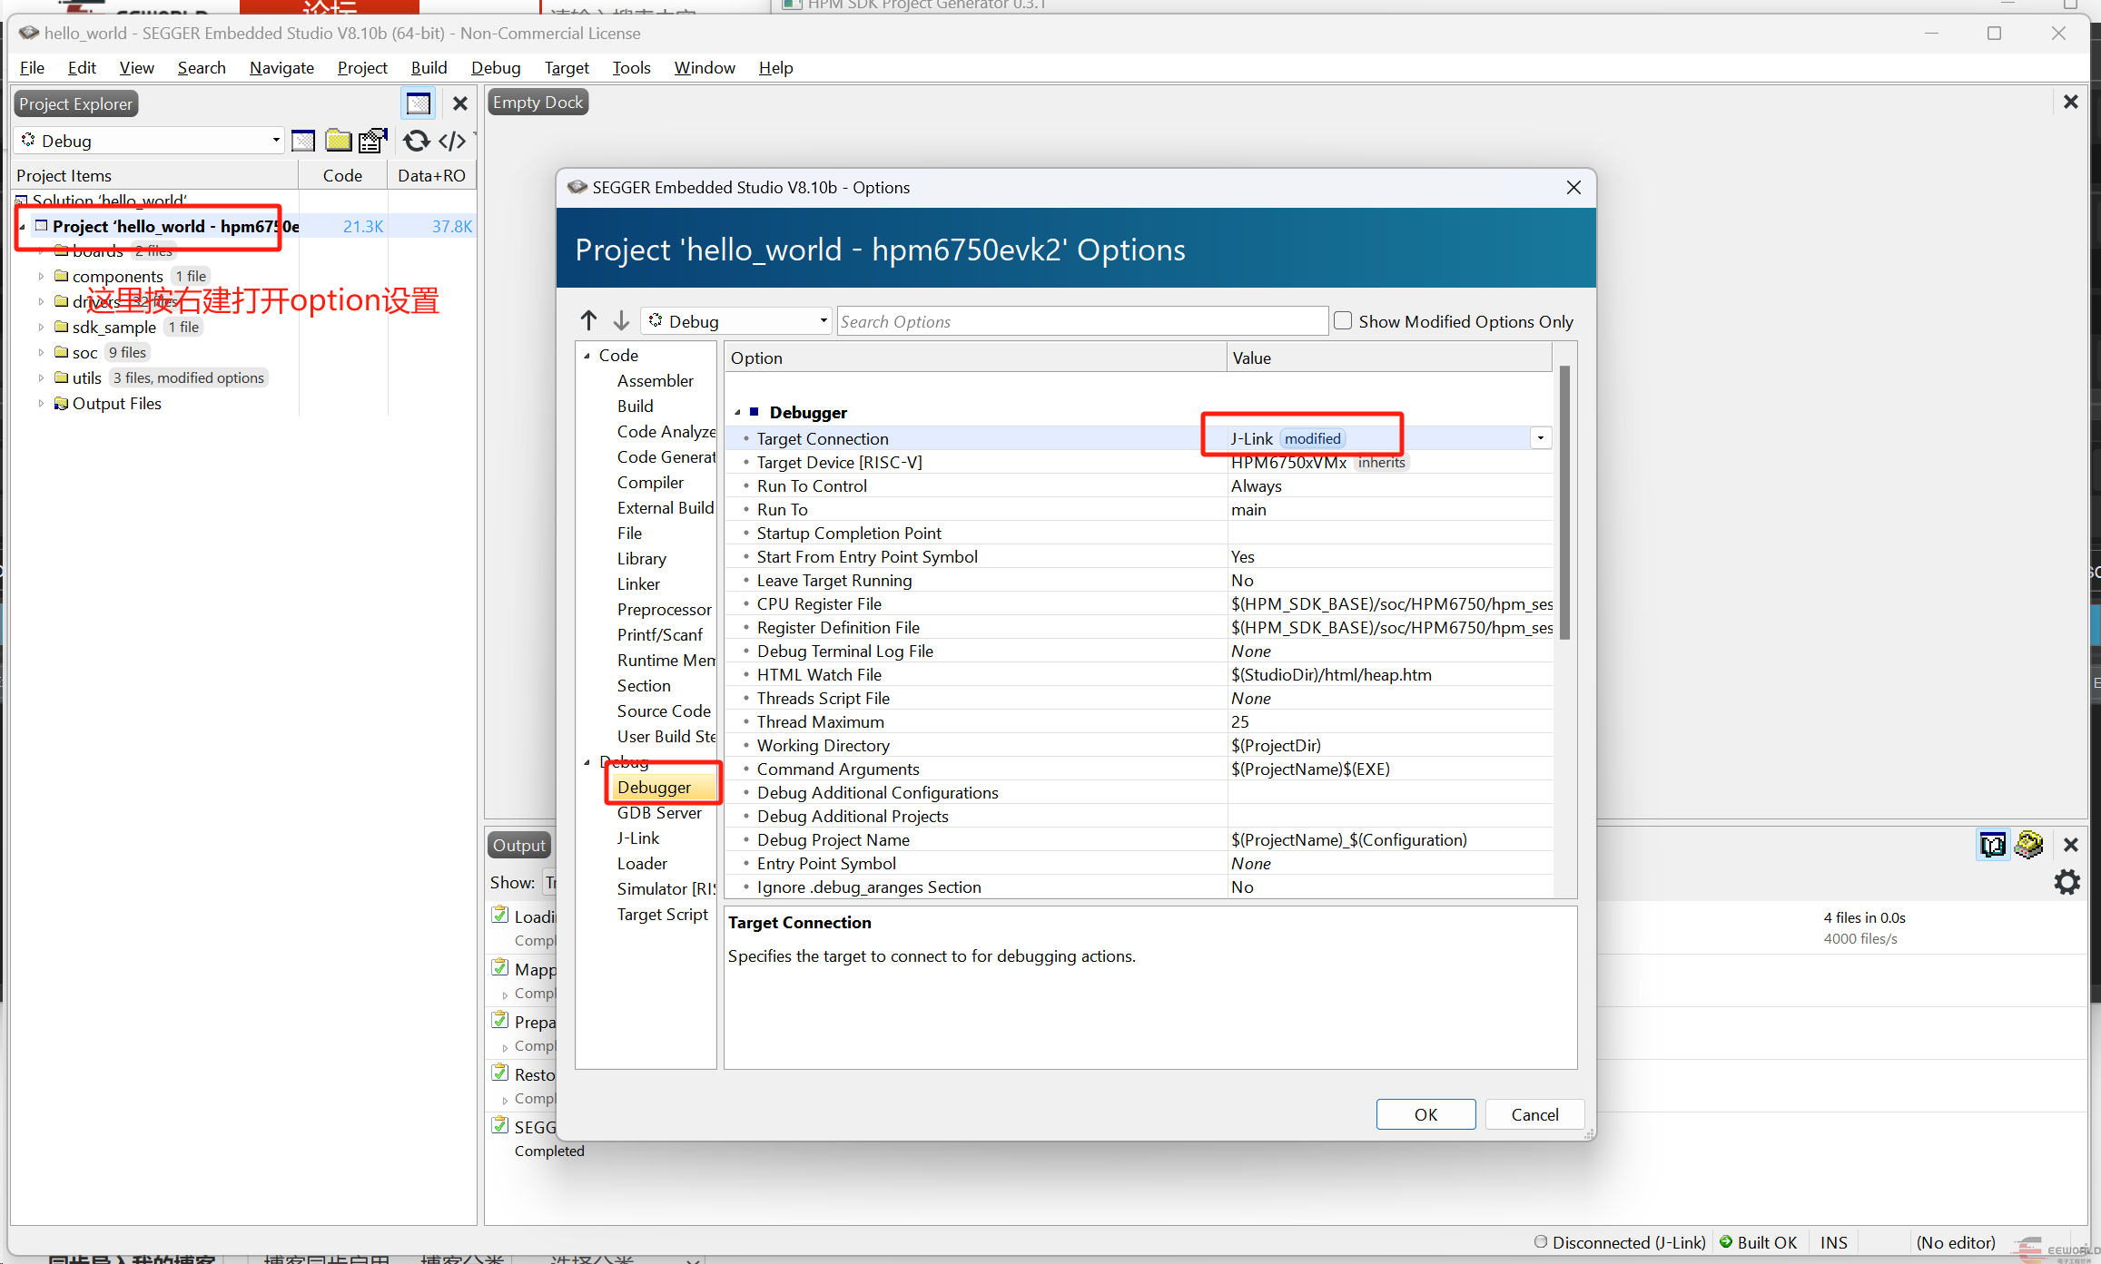
Task: Click the refresh/synchronize icon in Project Explorer toolbar
Action: 416,141
